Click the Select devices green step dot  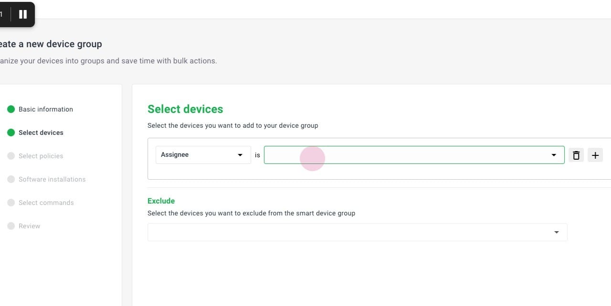click(x=11, y=133)
